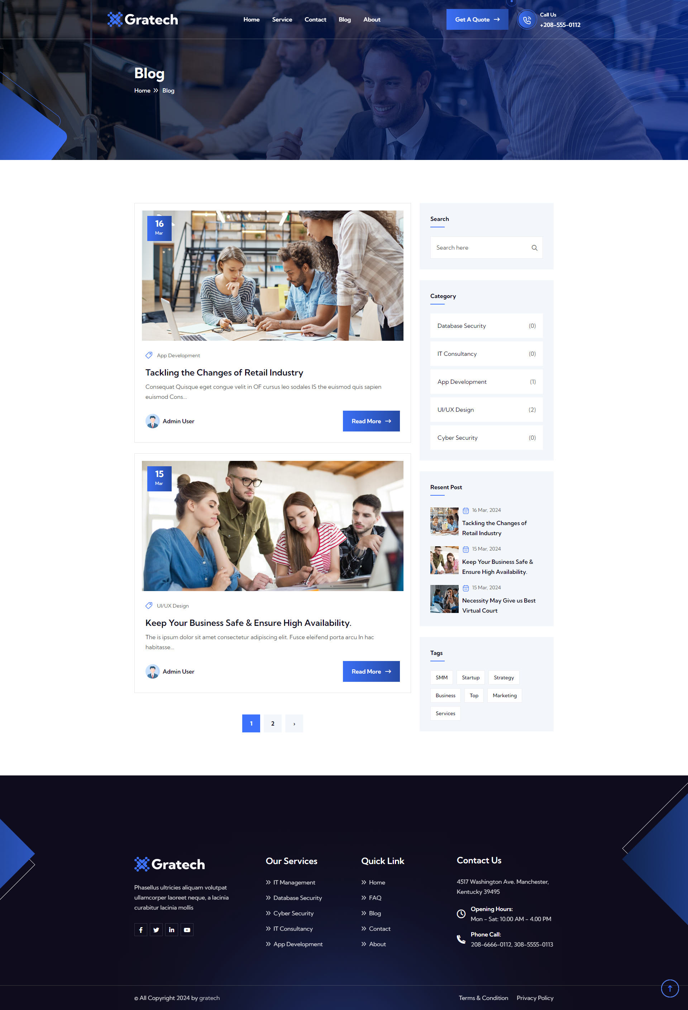Click the scroll-to-top arrow button

[x=669, y=988]
